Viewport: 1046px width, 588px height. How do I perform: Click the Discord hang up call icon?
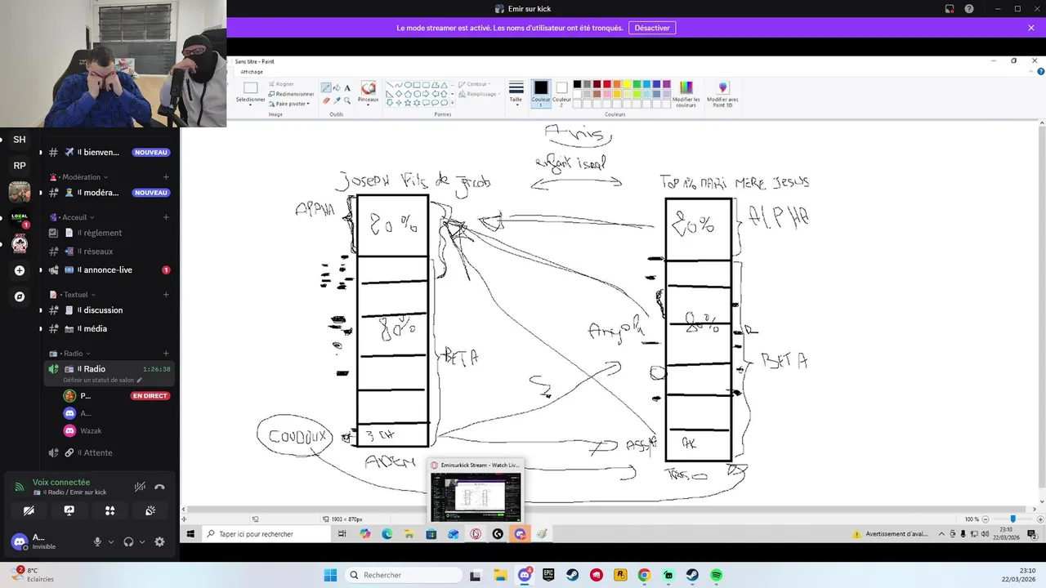[159, 487]
